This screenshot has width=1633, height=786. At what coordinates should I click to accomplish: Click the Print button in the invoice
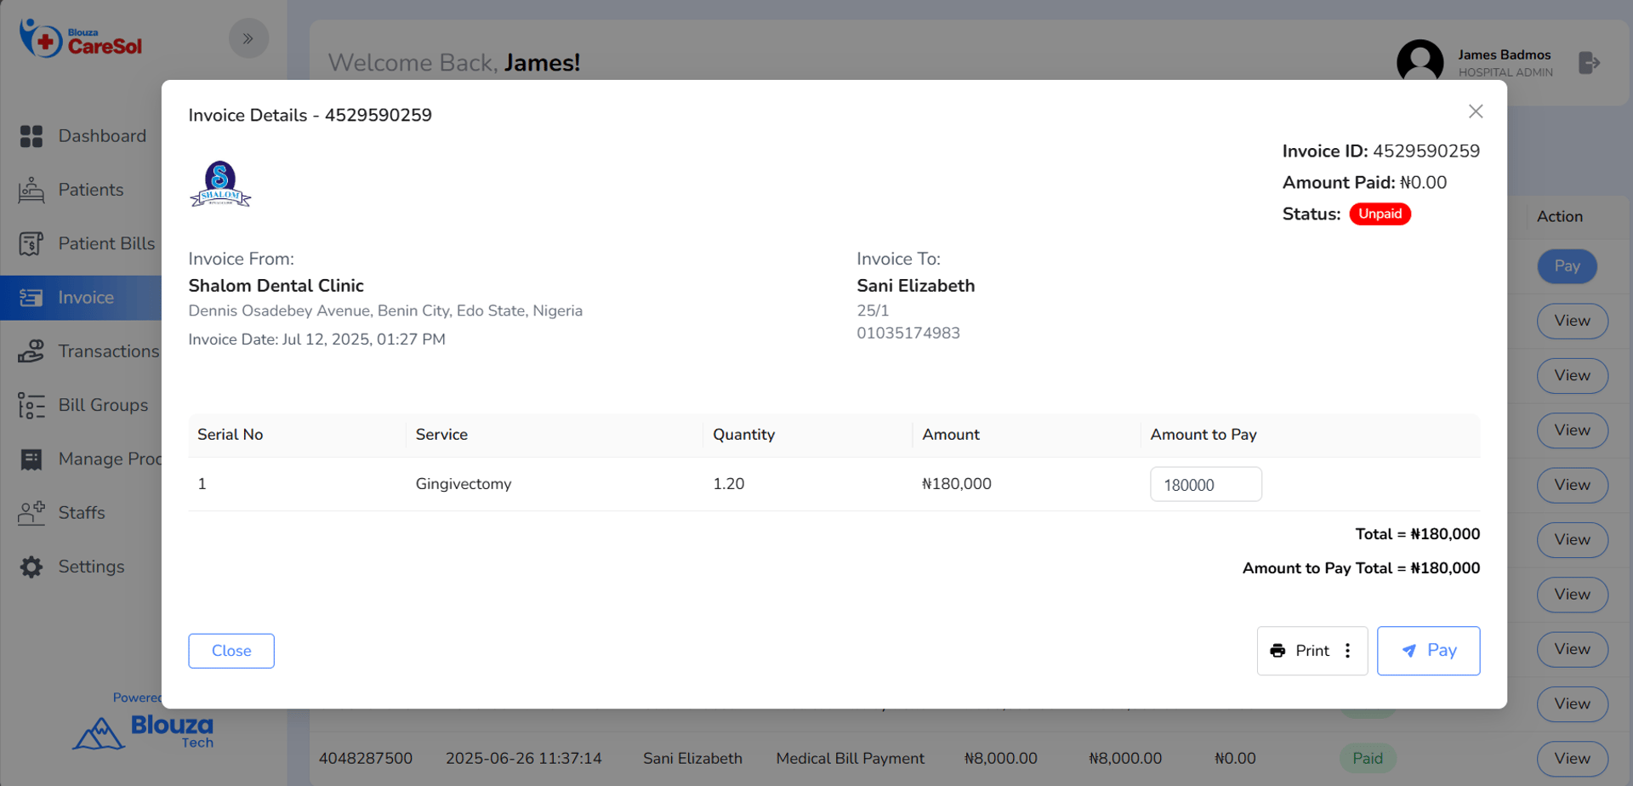click(1301, 651)
